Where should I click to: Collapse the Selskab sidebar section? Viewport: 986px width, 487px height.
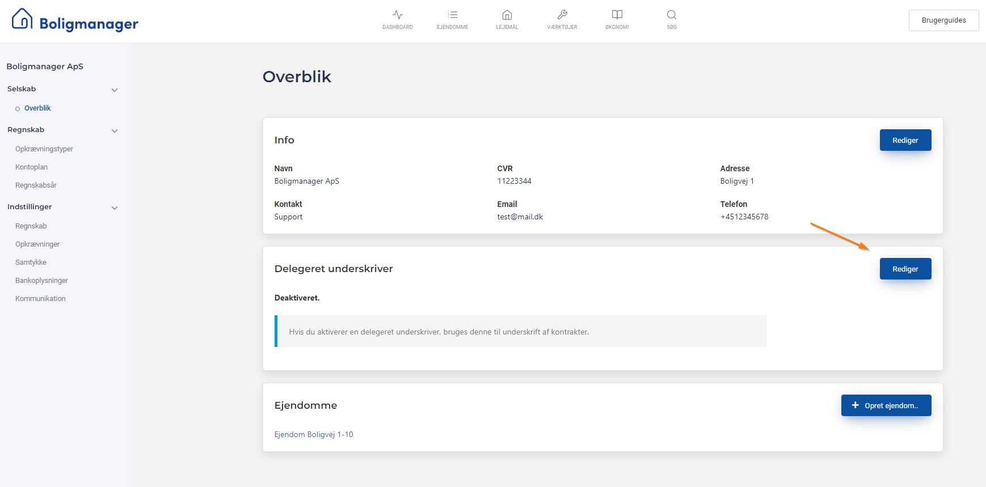115,90
